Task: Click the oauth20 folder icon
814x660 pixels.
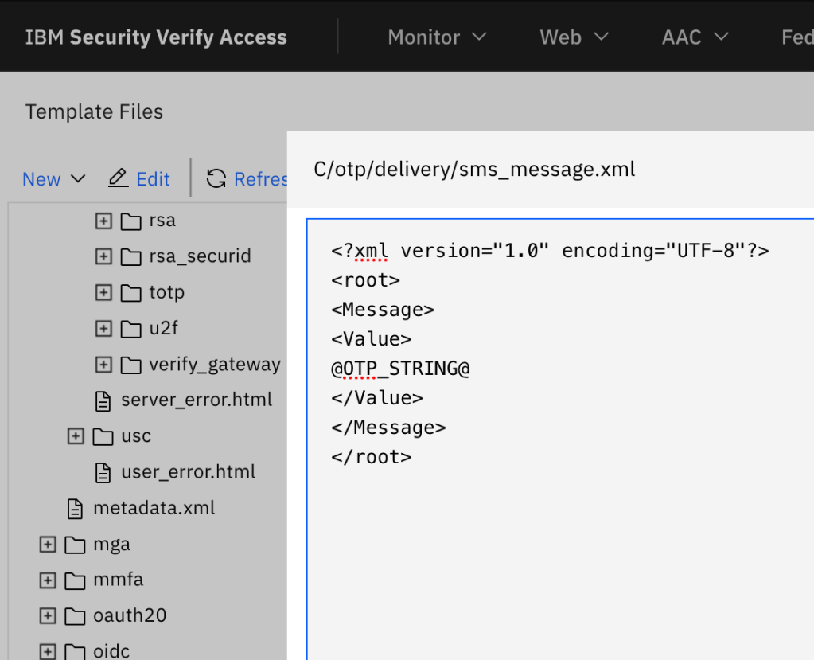Action: pyautogui.click(x=76, y=616)
